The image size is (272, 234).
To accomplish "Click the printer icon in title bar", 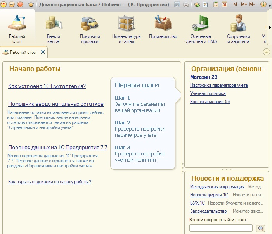I will click(186, 5).
